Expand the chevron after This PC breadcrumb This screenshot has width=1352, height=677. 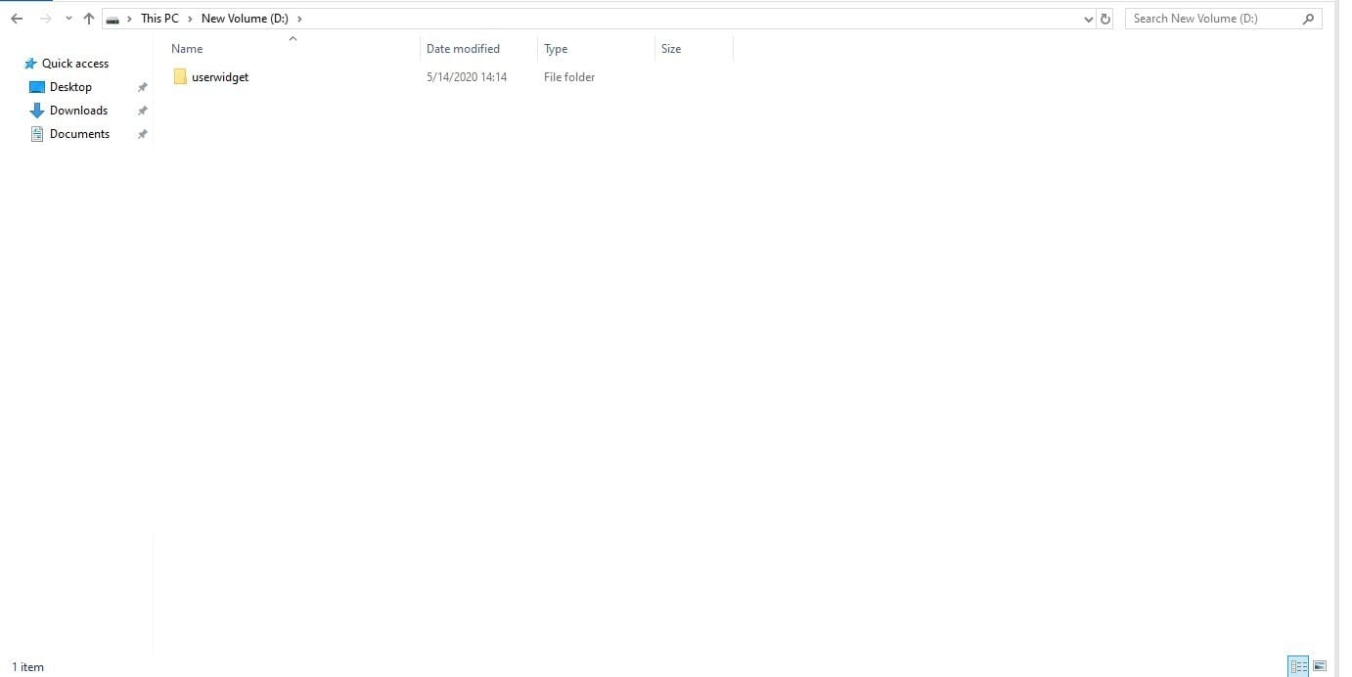tap(190, 19)
